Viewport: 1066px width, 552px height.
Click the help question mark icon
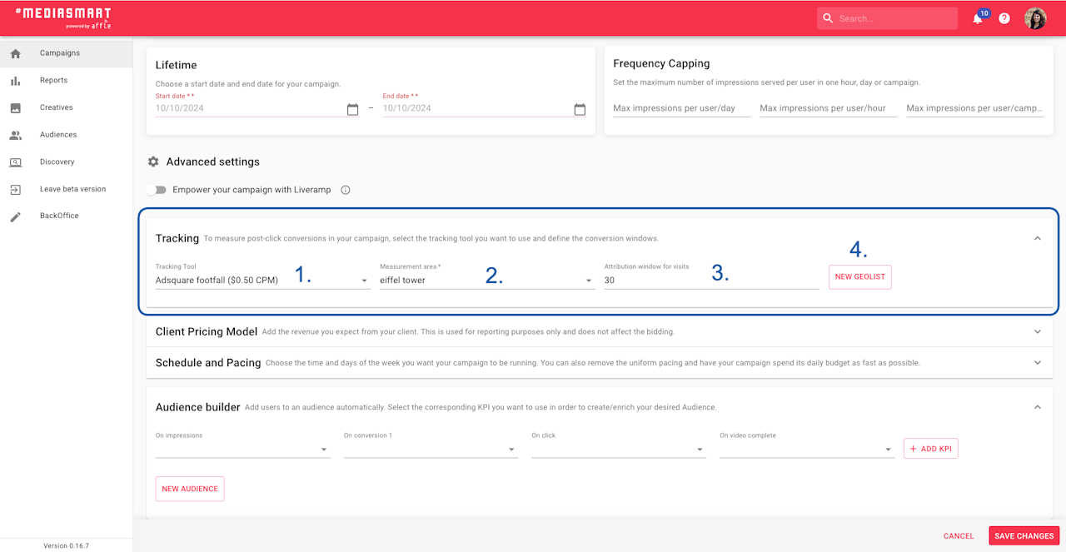pyautogui.click(x=1004, y=18)
